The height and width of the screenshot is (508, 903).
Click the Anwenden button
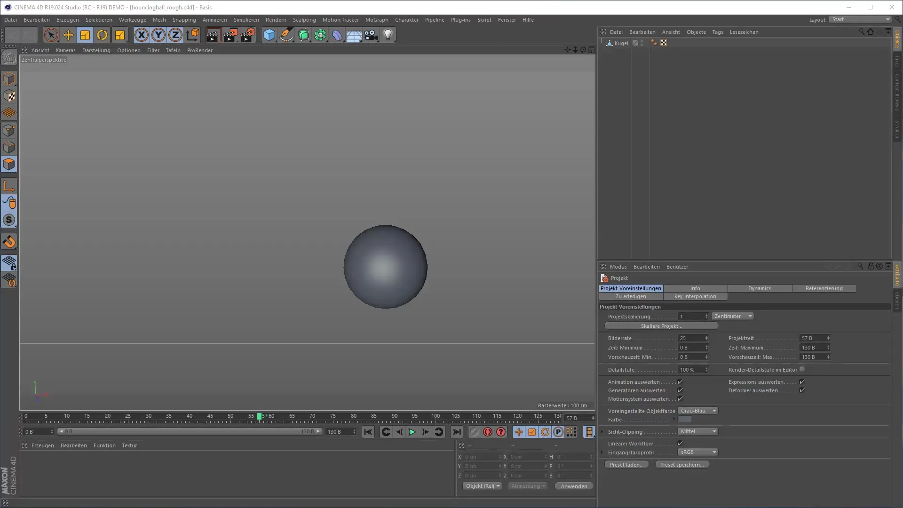574,486
